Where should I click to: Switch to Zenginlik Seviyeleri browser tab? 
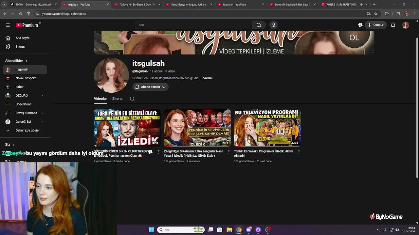[292, 5]
